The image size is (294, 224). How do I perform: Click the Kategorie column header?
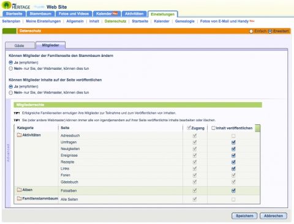(x=25, y=128)
